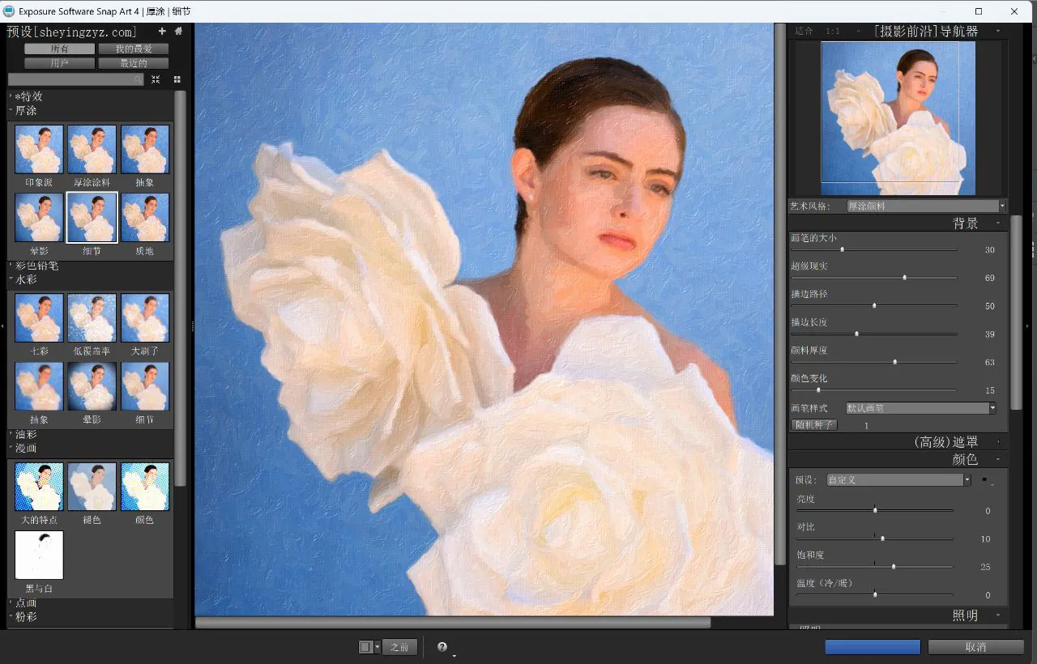Viewport: 1037px width, 664px height.
Task: Show the 所有 presets tab
Action: click(60, 49)
